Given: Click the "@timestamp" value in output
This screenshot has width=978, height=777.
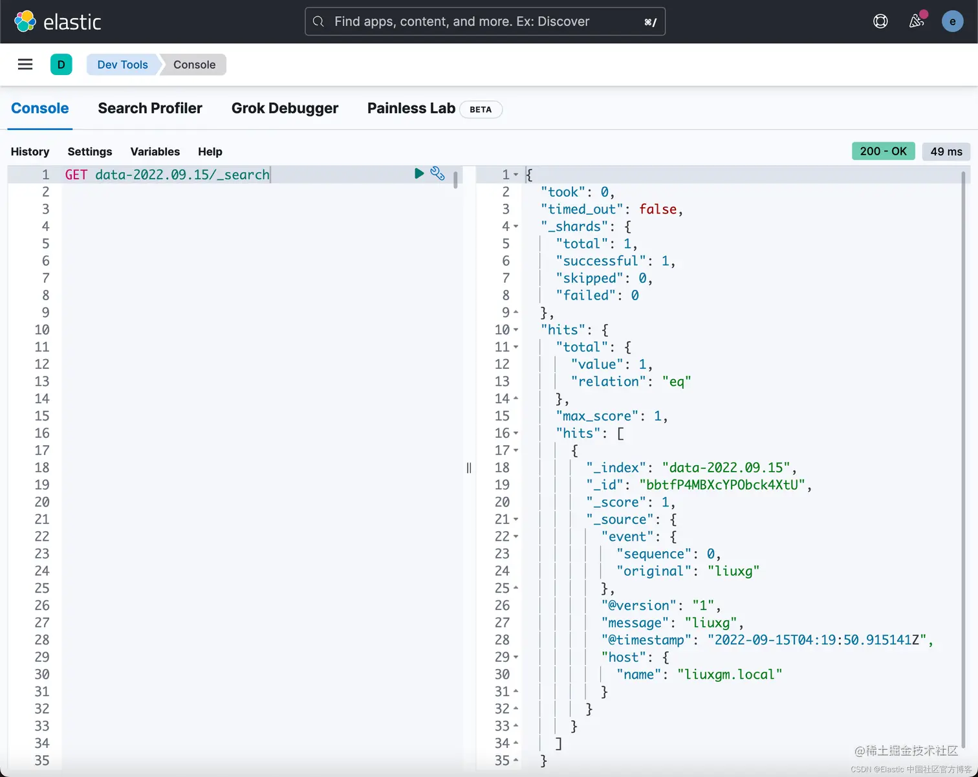Looking at the screenshot, I should [x=817, y=640].
